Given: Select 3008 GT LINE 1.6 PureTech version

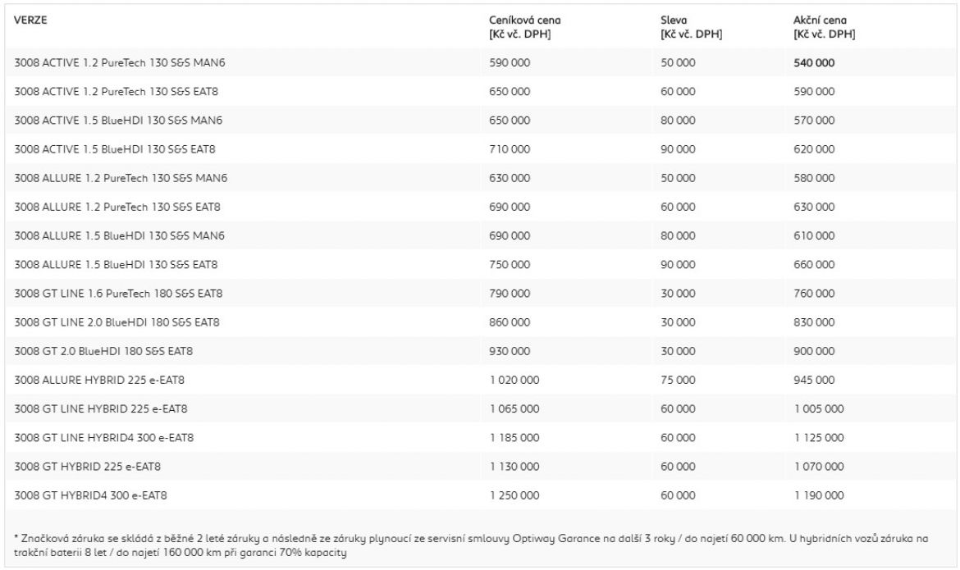Looking at the screenshot, I should click(119, 293).
